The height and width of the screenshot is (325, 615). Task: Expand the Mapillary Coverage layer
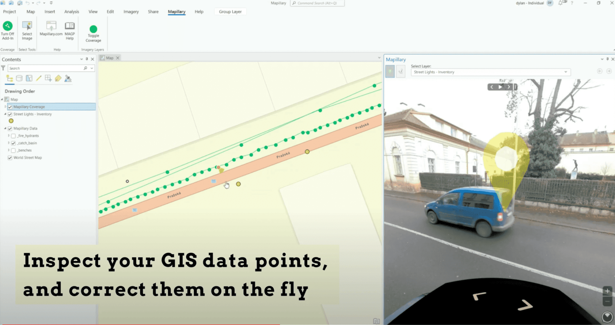(5, 107)
